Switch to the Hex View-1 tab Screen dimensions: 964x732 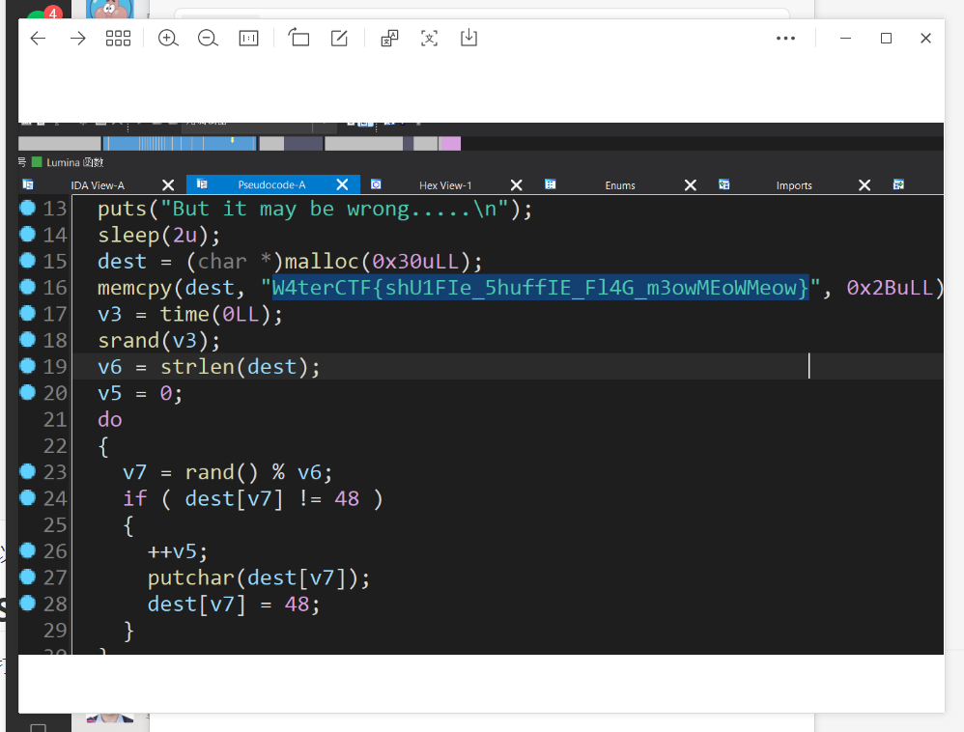click(445, 185)
